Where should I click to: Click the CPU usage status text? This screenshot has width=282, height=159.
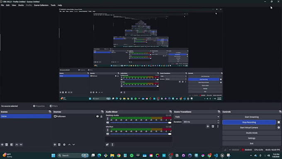tap(259, 150)
